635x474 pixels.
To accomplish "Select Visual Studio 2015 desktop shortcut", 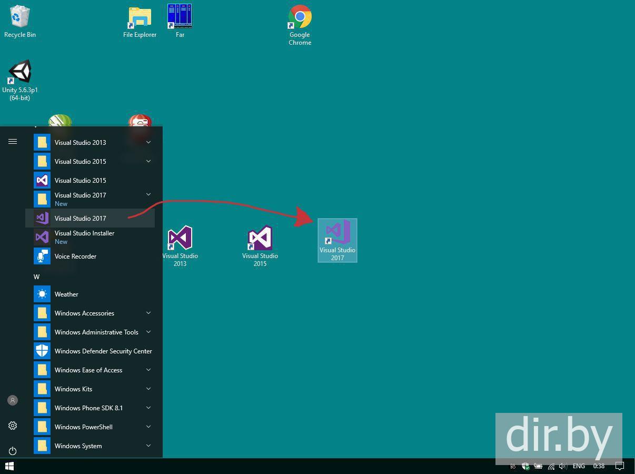I will (x=260, y=246).
